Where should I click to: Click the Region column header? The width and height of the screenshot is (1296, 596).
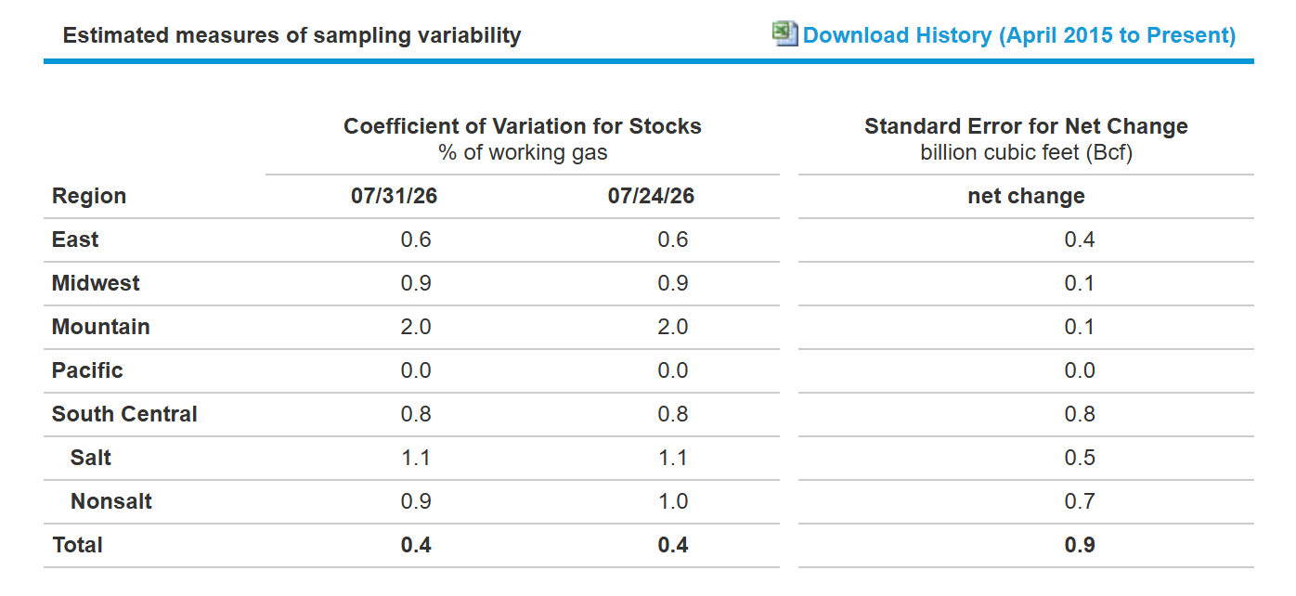(x=89, y=196)
